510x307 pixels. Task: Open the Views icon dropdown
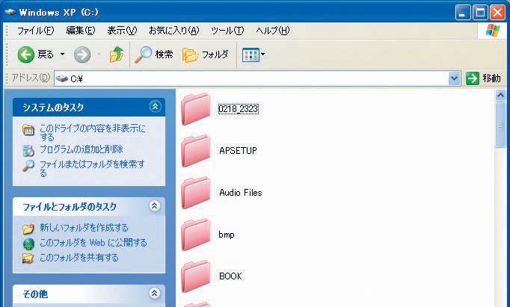(254, 55)
